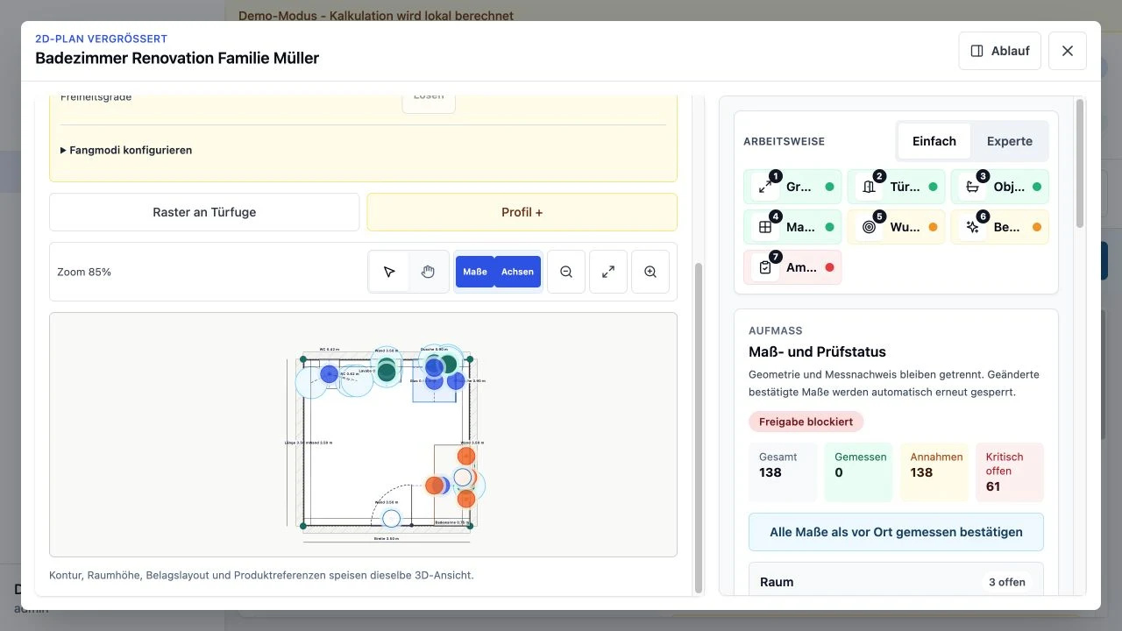Open step 5 Wu… target card
The height and width of the screenshot is (631, 1122).
click(x=896, y=227)
